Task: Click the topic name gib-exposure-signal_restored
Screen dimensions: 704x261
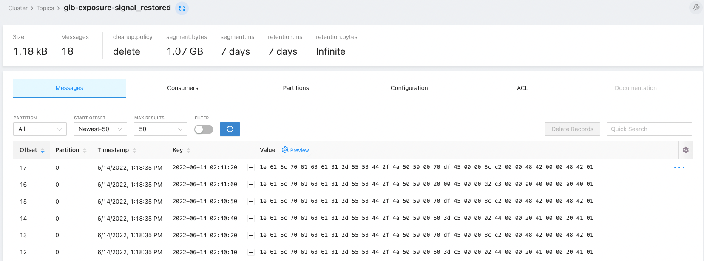Action: [x=117, y=8]
